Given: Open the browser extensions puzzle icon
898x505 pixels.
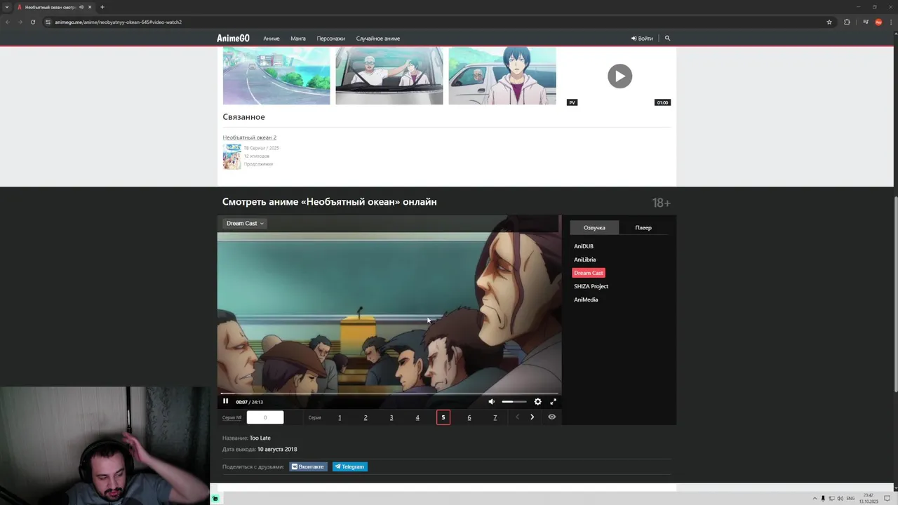Looking at the screenshot, I should (x=847, y=22).
